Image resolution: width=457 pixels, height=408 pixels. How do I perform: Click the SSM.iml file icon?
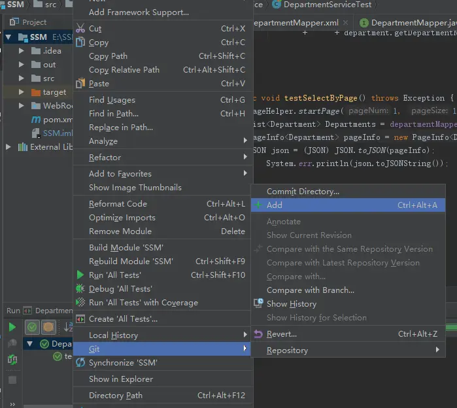[x=36, y=133]
